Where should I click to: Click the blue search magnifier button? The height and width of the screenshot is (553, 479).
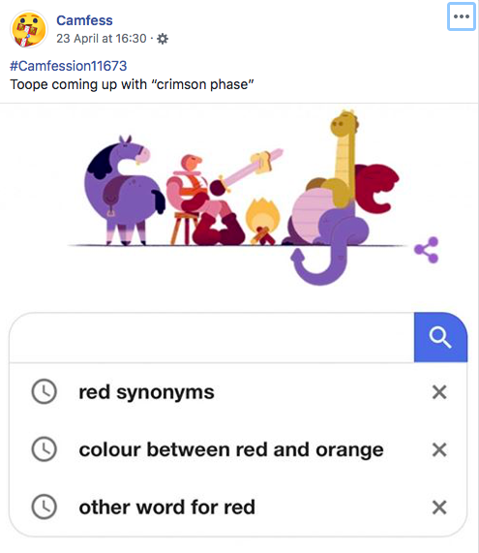click(x=440, y=337)
